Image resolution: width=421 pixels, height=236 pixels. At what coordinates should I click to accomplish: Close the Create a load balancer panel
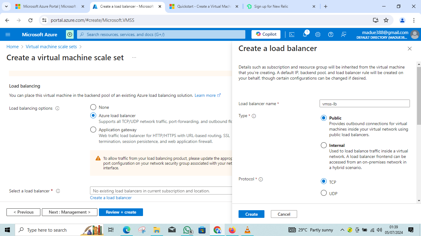click(x=410, y=49)
